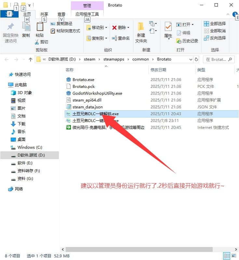The height and width of the screenshot is (260, 239).
Task: Click Copy path (复制路径)
Action: [x=61, y=24]
